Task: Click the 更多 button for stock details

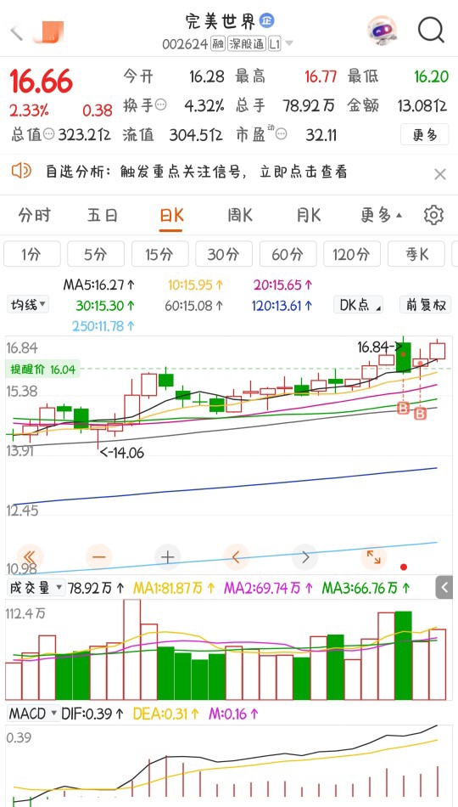Action: pyautogui.click(x=425, y=135)
